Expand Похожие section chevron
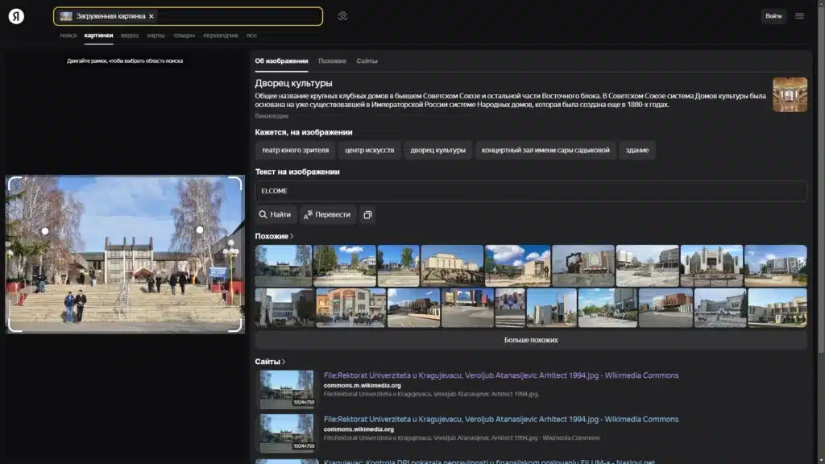Screen dimensions: 825x464 pos(292,236)
